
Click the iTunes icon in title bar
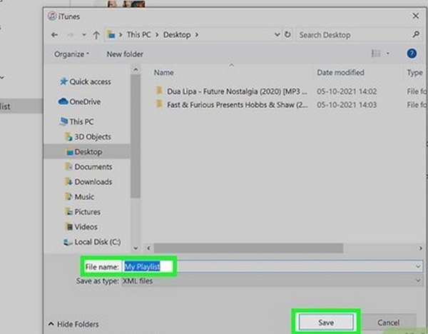52,16
